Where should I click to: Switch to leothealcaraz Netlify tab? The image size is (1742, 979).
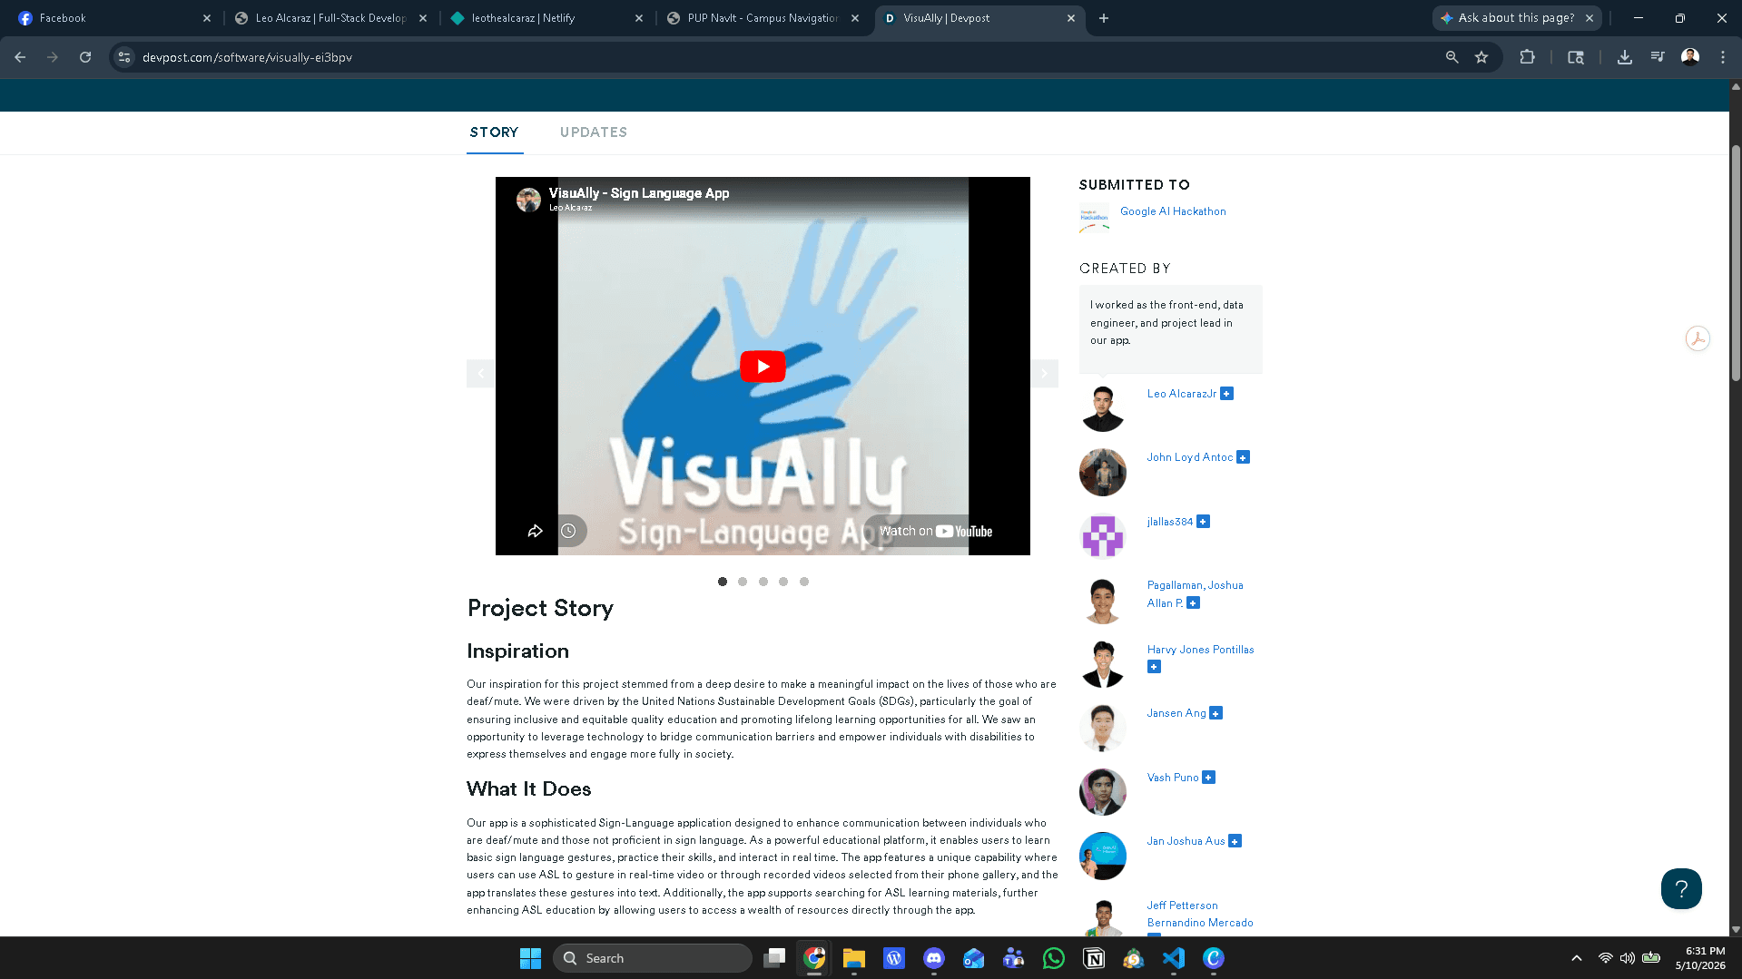click(546, 18)
